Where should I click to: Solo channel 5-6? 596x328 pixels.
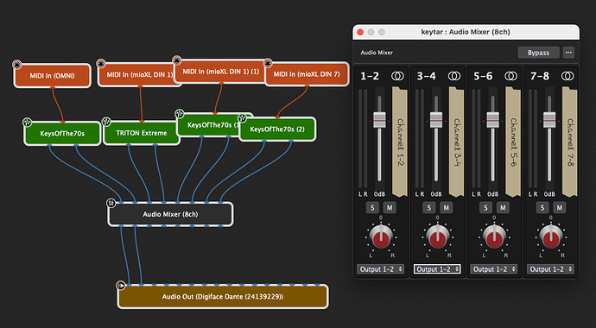coord(485,207)
